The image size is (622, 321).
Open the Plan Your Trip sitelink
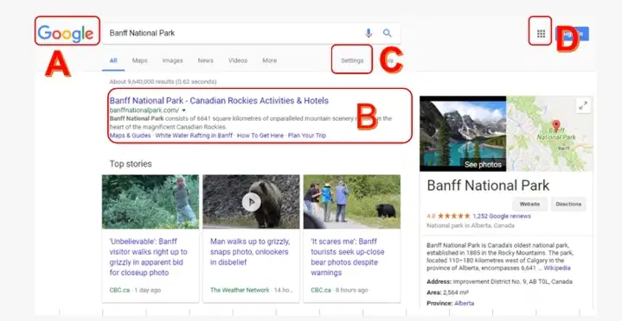point(307,135)
